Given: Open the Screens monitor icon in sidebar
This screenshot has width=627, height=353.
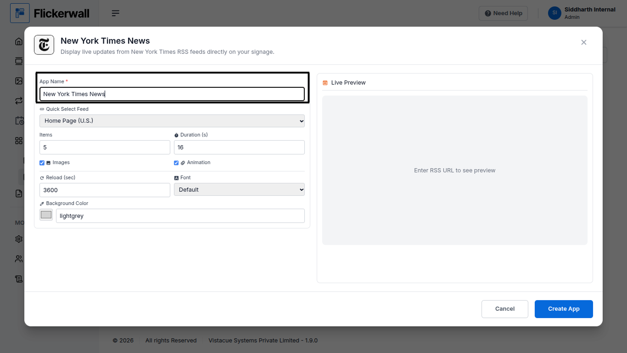Looking at the screenshot, I should coord(19,61).
